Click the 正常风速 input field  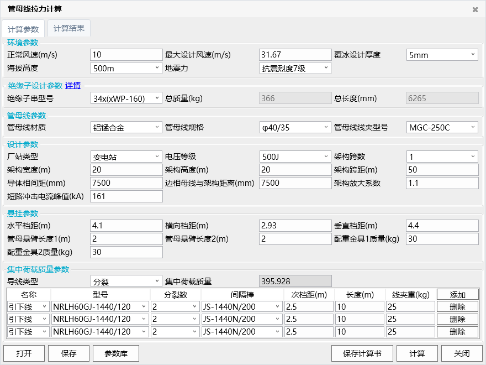tap(126, 55)
